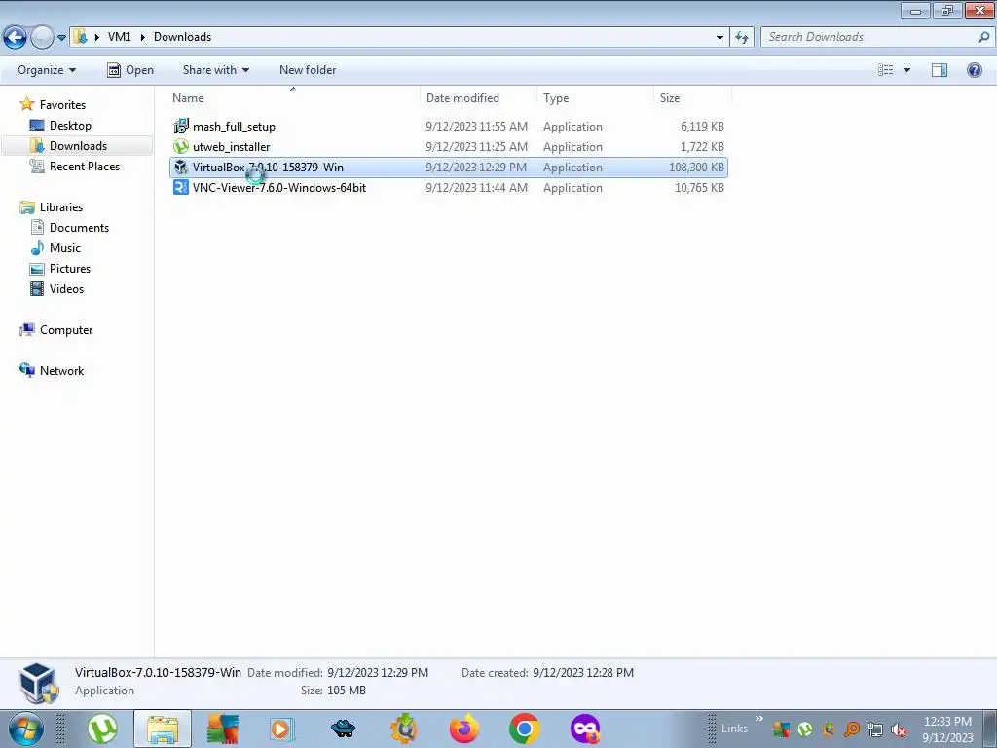
Task: Open the clock showing 12:33 PM
Action: click(947, 729)
